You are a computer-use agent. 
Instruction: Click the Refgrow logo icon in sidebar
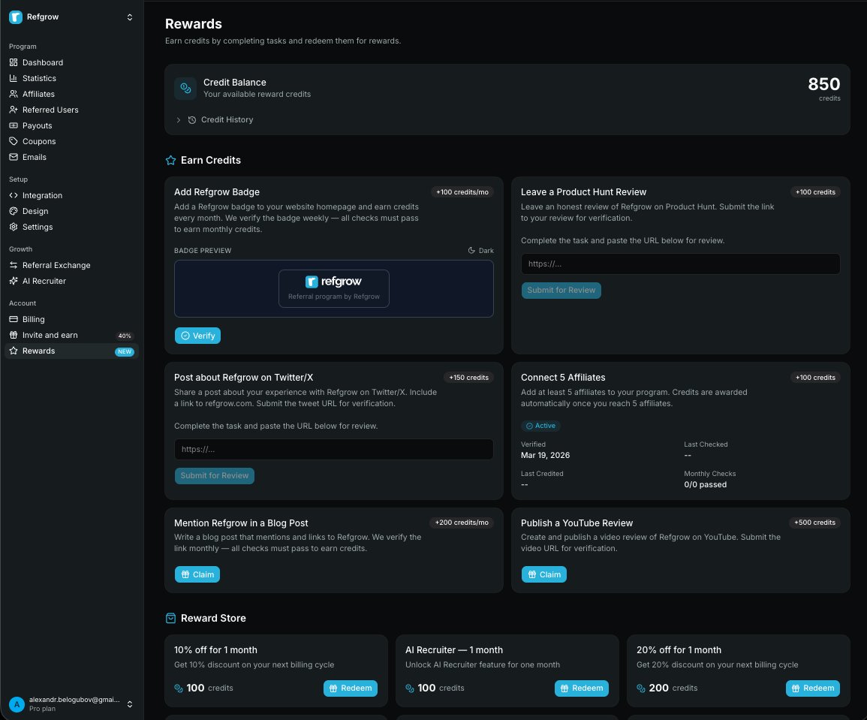pyautogui.click(x=16, y=17)
